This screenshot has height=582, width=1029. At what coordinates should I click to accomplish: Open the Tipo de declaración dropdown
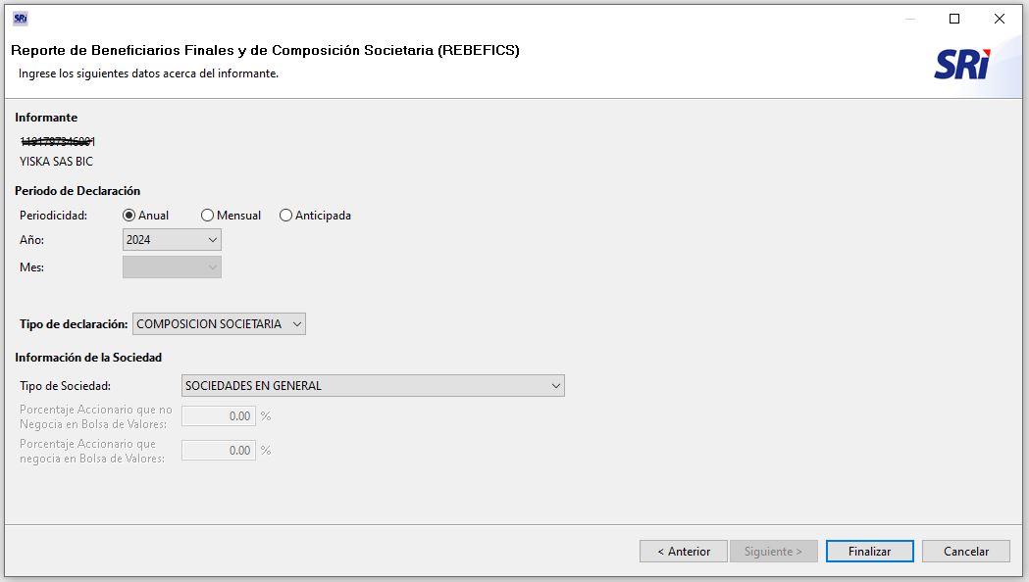[x=219, y=323]
